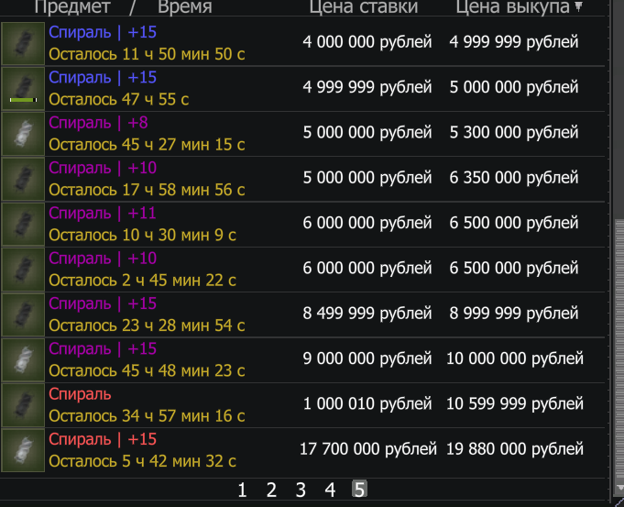Select item icon with green durability bar
Image resolution: width=624 pixels, height=507 pixels.
click(x=23, y=88)
